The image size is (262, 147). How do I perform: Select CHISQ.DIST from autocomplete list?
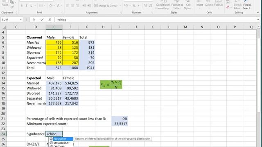click(x=61, y=139)
